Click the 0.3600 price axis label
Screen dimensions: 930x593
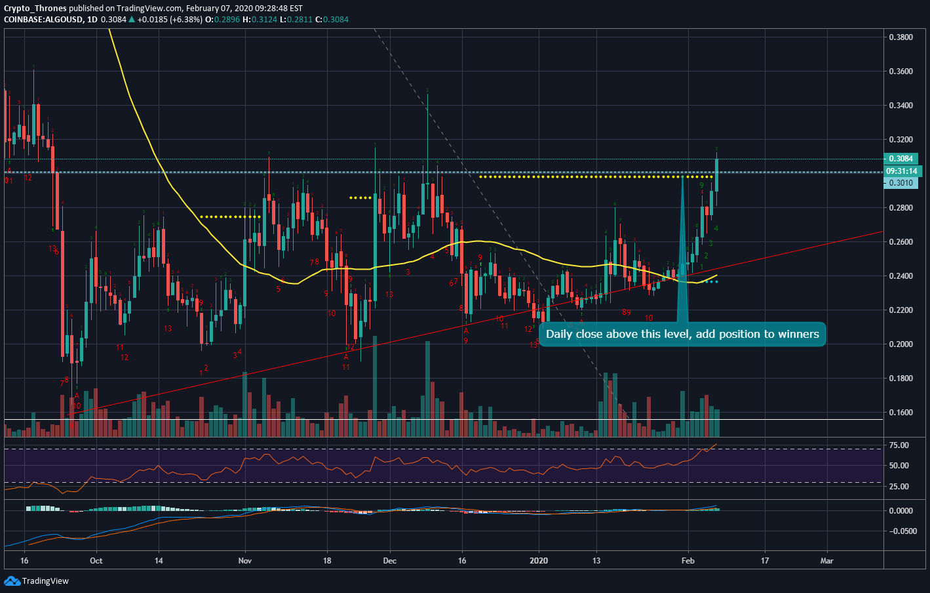[x=901, y=72]
